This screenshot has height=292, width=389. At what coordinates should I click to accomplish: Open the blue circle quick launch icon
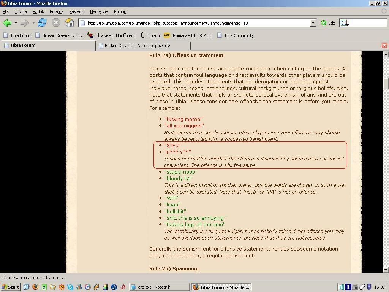tap(114, 287)
